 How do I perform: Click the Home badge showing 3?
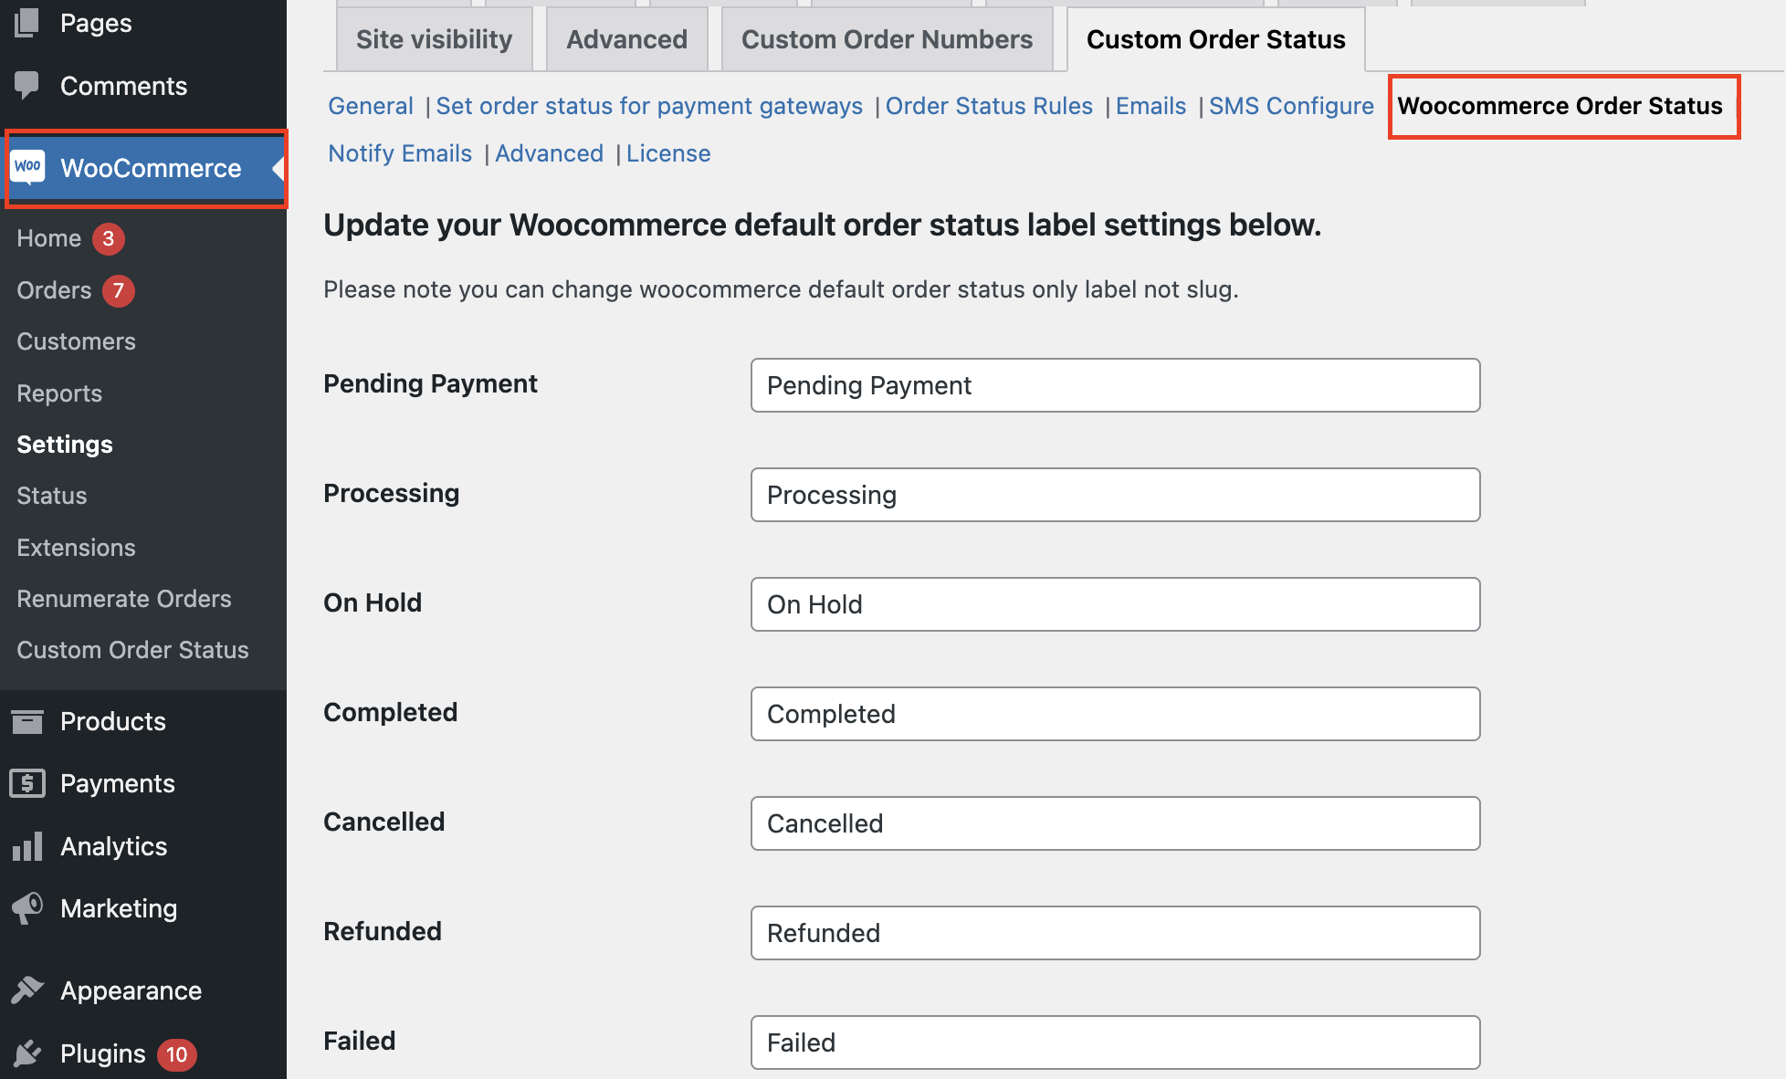[109, 238]
